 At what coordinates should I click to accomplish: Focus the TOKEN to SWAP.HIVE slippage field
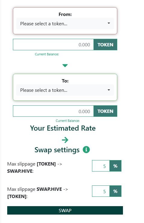click(101, 166)
